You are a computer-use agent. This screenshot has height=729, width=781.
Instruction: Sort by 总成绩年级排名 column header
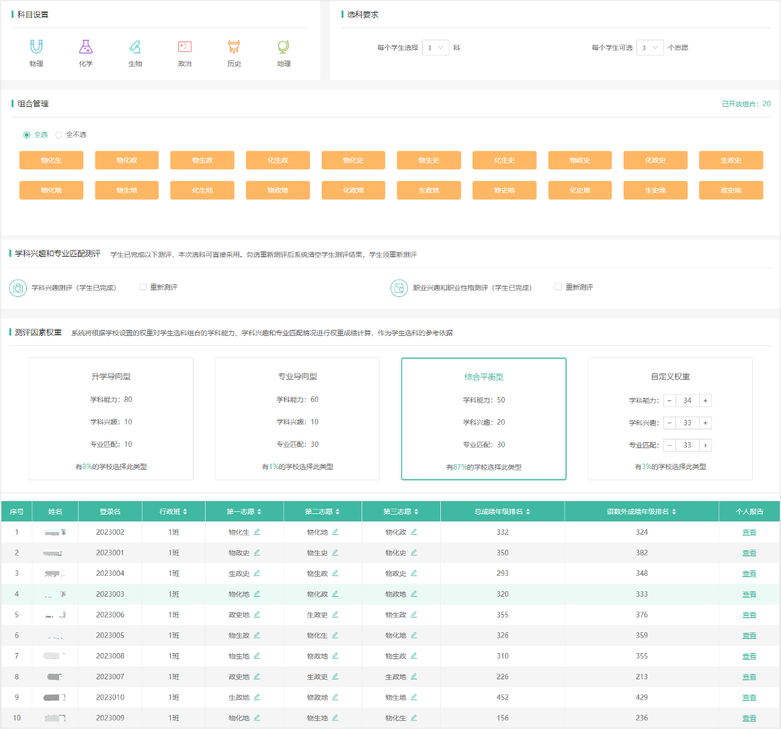coord(502,512)
